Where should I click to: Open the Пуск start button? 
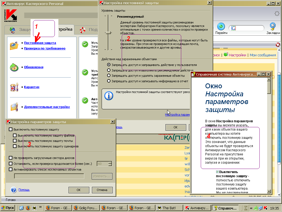(8, 208)
